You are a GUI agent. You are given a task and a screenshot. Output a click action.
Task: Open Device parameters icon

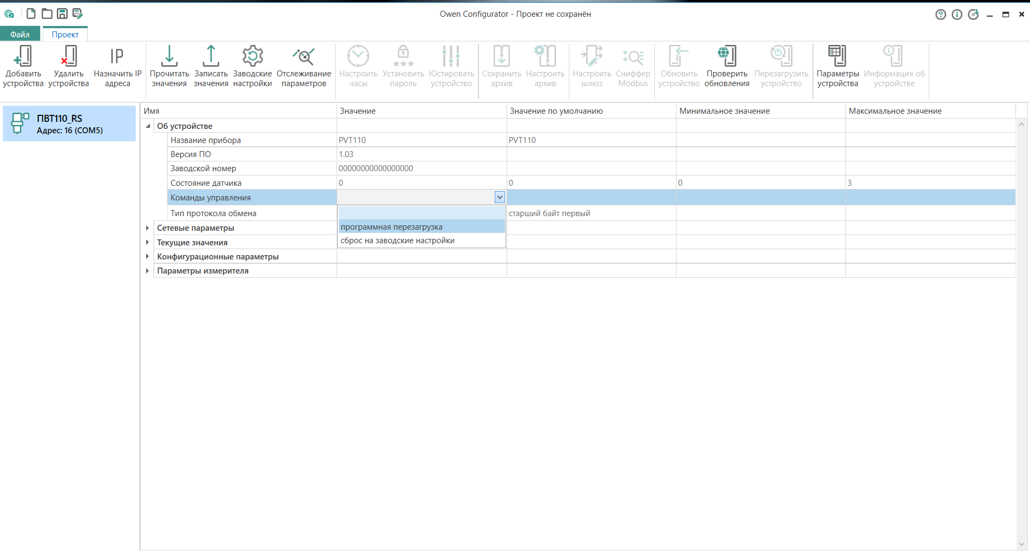click(837, 57)
